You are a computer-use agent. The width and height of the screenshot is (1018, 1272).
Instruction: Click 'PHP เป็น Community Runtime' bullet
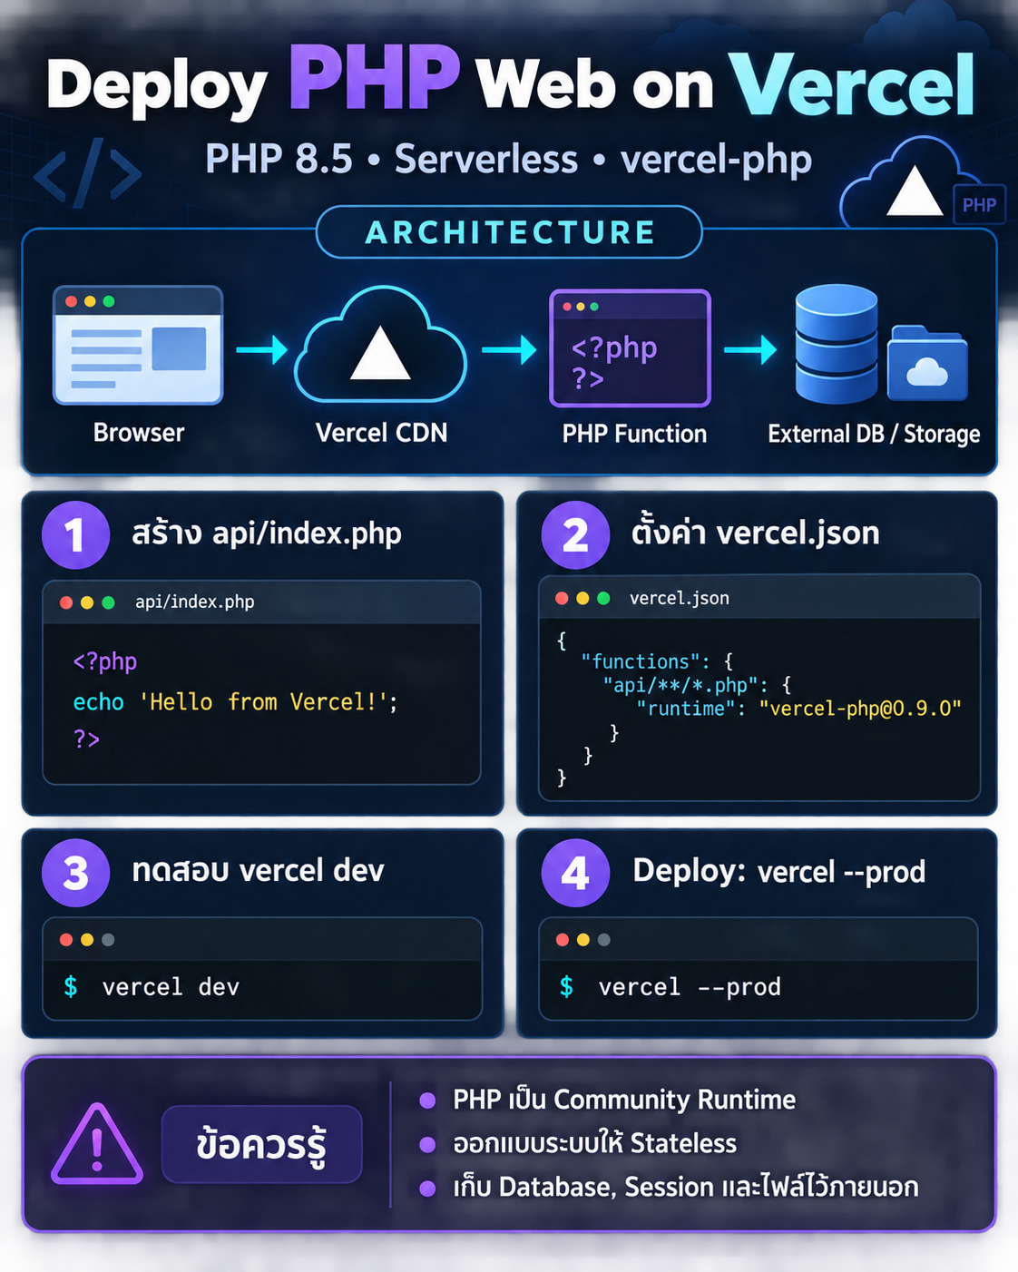tap(624, 1100)
